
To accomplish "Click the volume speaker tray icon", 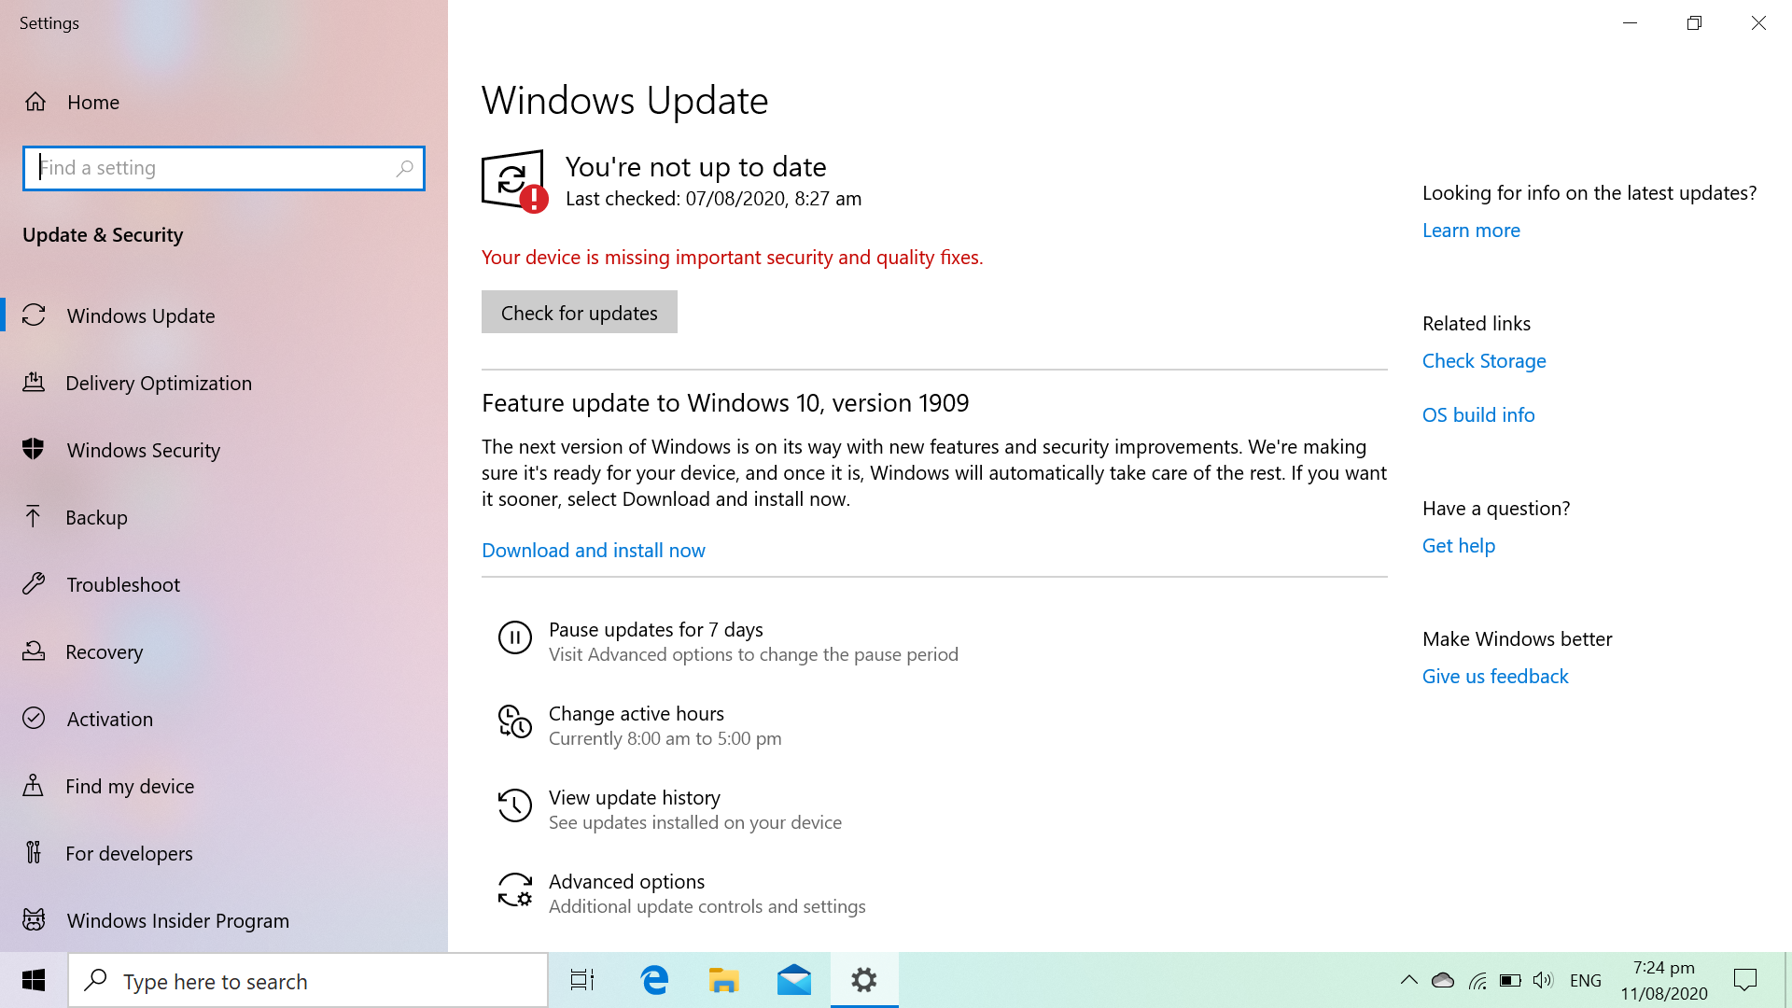I will pyautogui.click(x=1544, y=980).
